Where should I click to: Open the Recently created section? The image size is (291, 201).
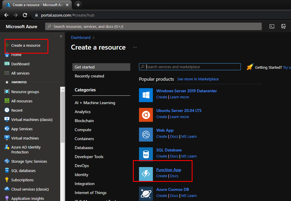pos(89,76)
